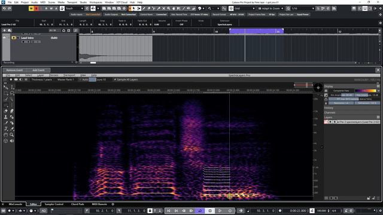Expand the Channels panel header
The image size is (383, 215).
352,113
